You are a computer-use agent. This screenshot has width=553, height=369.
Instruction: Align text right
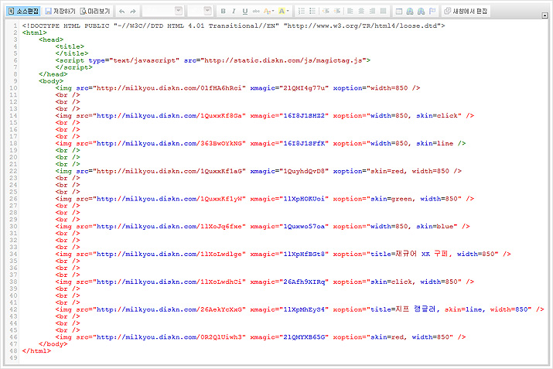372,12
